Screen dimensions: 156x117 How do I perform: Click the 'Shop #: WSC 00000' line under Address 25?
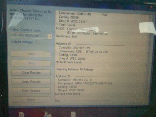[71, 90]
